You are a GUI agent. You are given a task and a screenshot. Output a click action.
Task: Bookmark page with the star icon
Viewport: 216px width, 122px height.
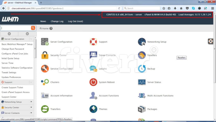(164, 8)
